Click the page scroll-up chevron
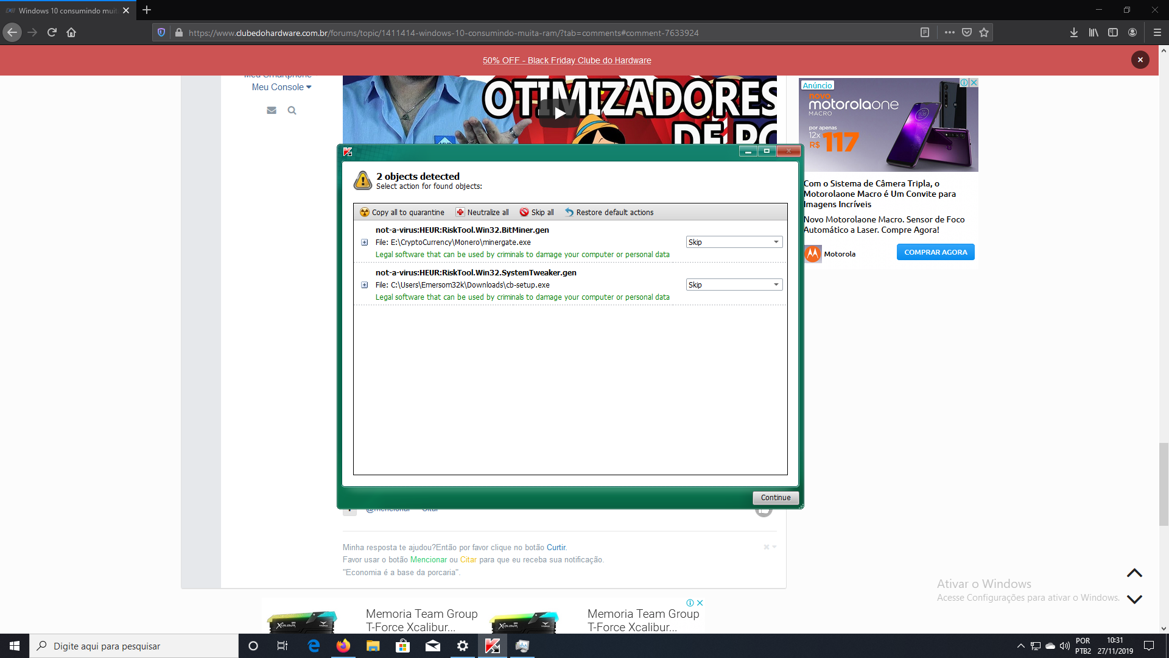This screenshot has width=1169, height=658. click(x=1134, y=573)
